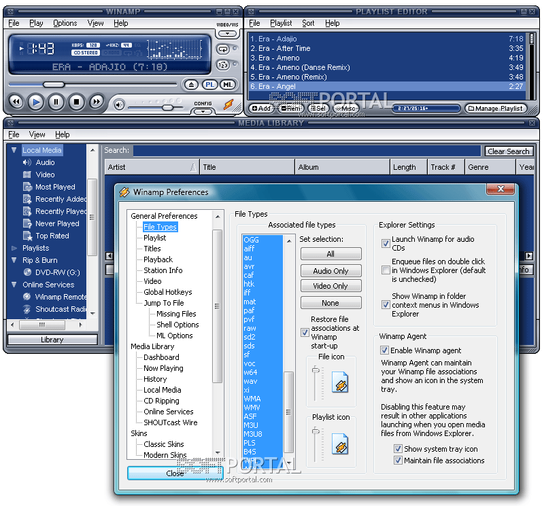
Task: Open the Play menu in Winamp
Action: (x=36, y=23)
